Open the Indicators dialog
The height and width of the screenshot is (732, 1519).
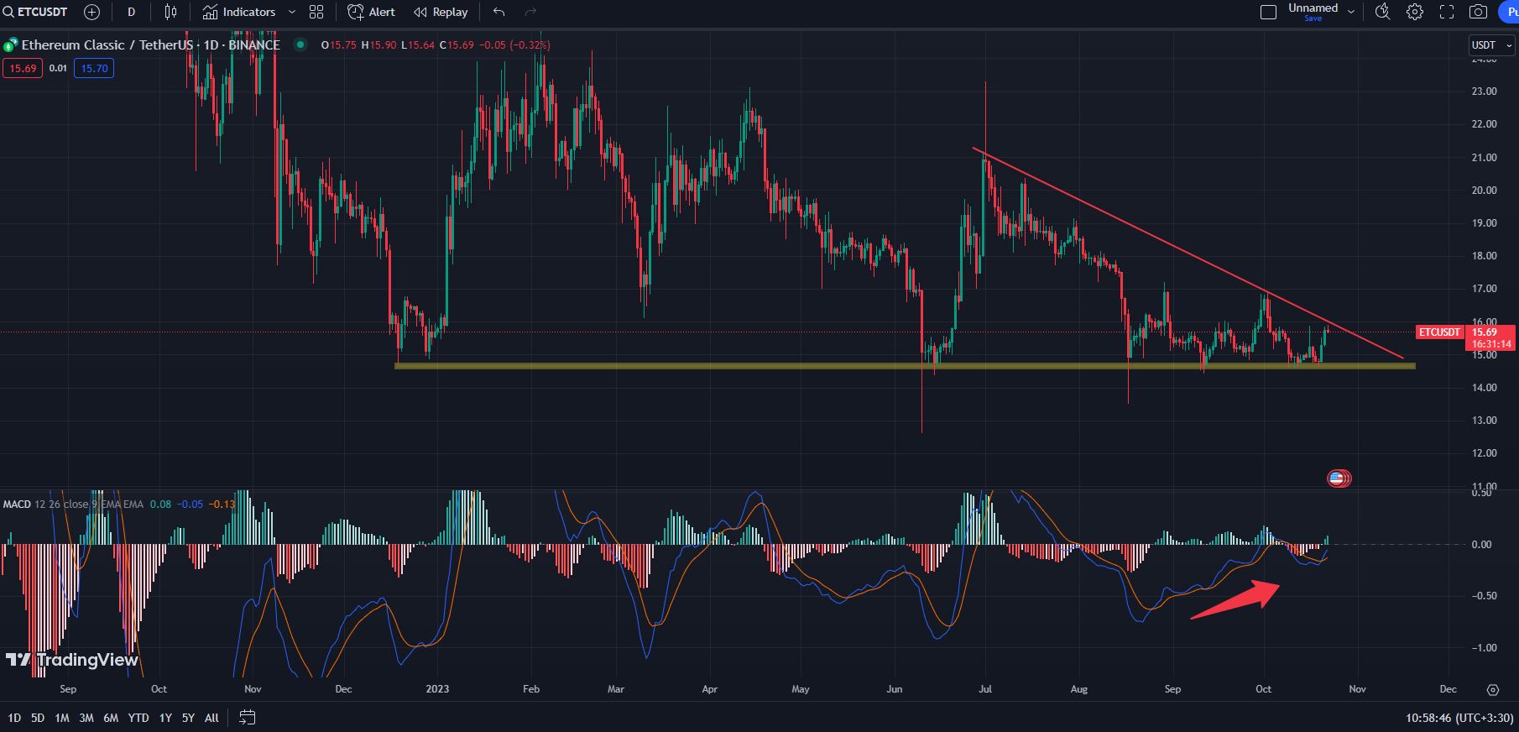tap(239, 12)
